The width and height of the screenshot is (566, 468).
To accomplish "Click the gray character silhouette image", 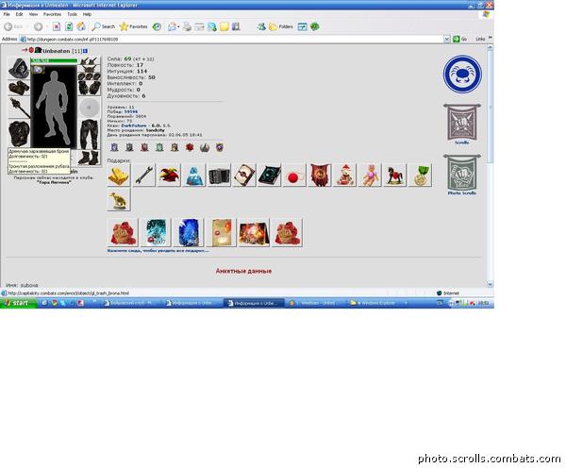I will click(x=54, y=109).
